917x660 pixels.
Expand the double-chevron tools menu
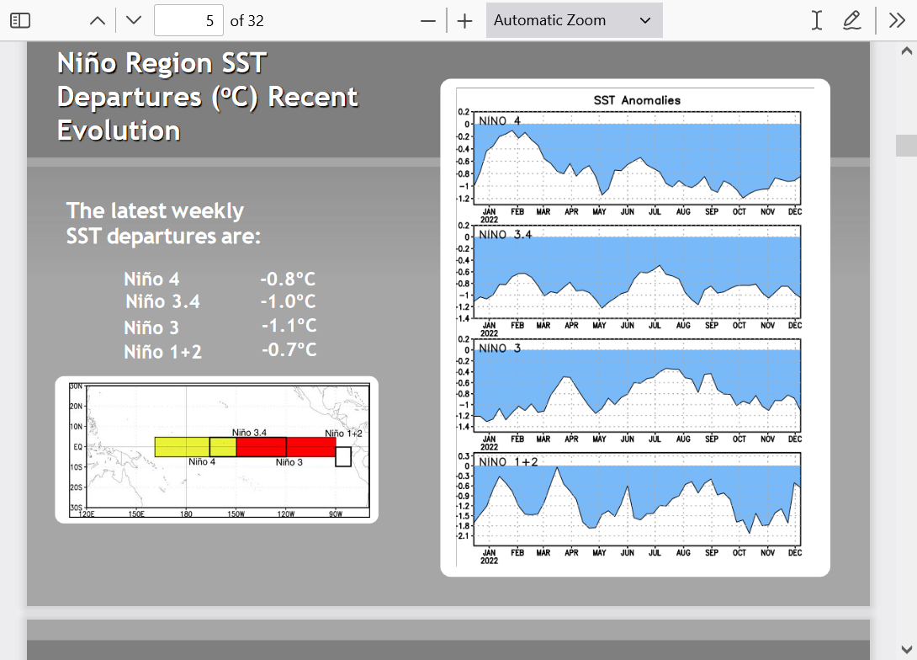pyautogui.click(x=896, y=20)
